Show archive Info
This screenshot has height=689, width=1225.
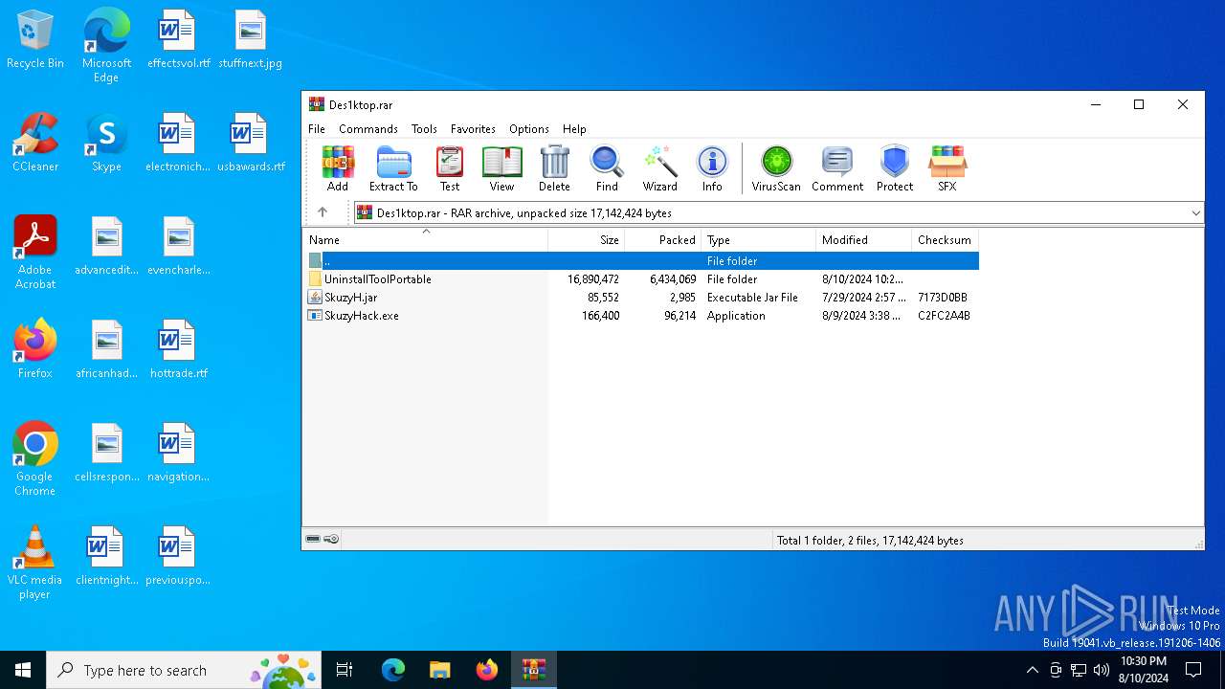pyautogui.click(x=712, y=168)
